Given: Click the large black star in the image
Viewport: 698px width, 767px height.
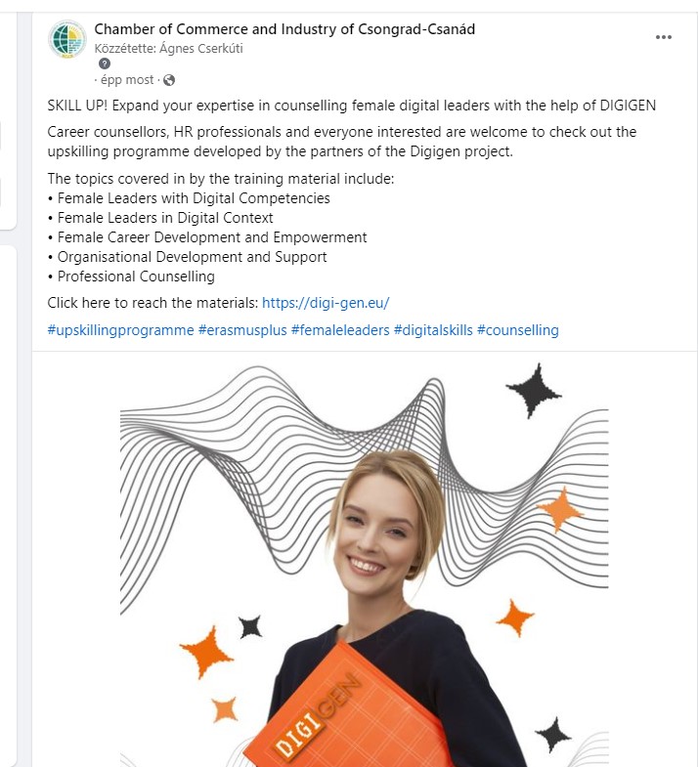Looking at the screenshot, I should click(x=534, y=391).
